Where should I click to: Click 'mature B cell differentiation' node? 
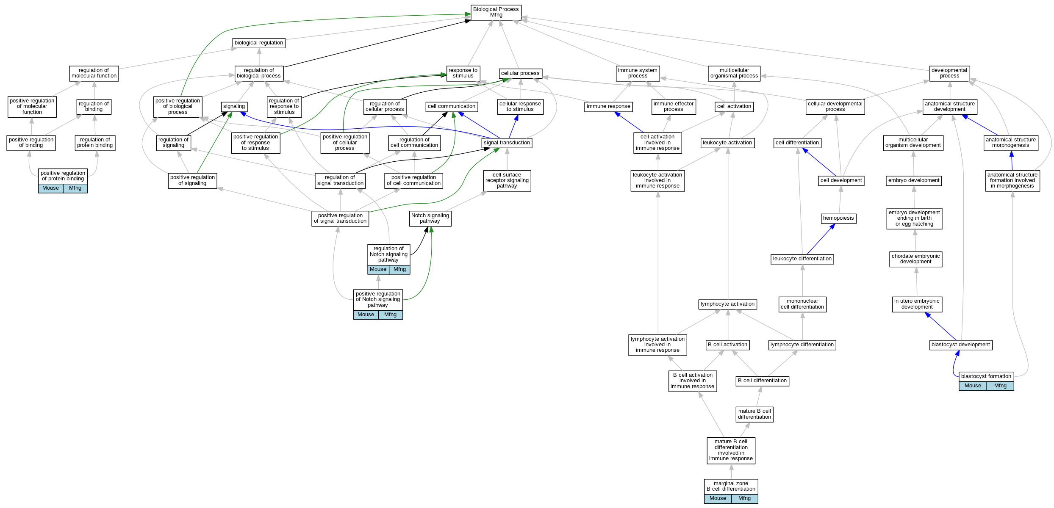click(x=754, y=414)
